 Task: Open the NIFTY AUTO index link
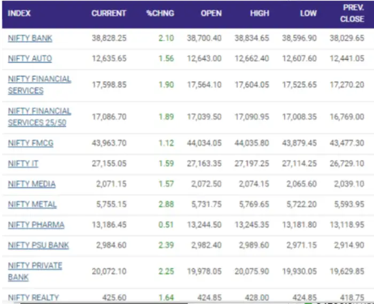click(x=30, y=59)
